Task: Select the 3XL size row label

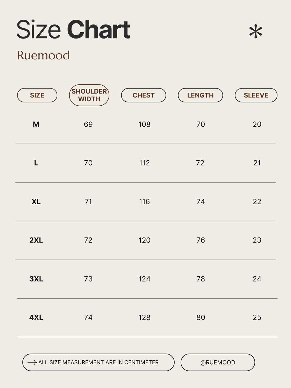Action: click(x=36, y=279)
